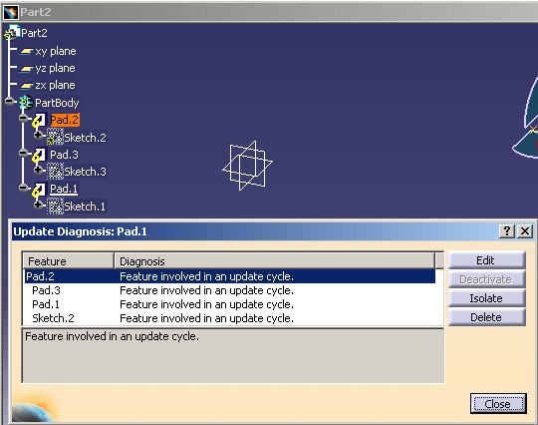Click the Part2 root part icon
The image size is (538, 425).
tap(12, 33)
